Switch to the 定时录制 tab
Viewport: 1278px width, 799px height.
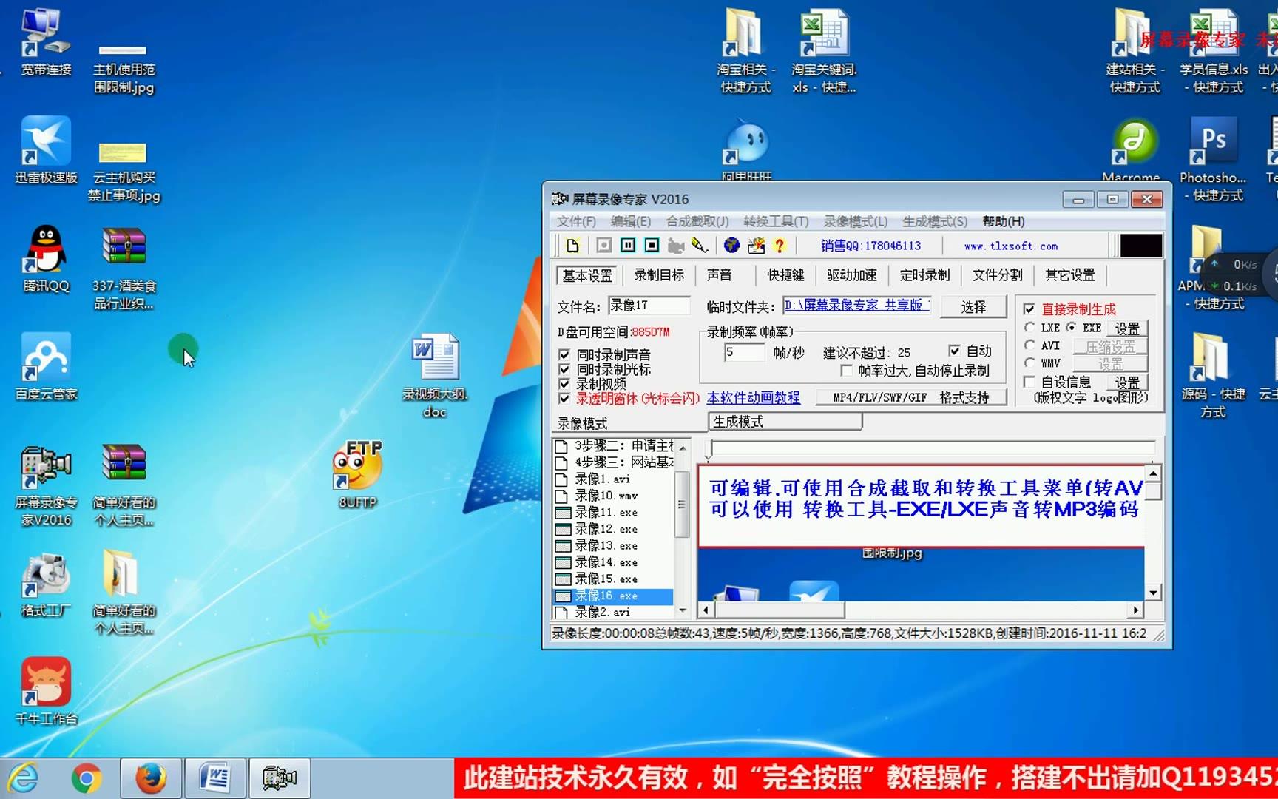(924, 275)
